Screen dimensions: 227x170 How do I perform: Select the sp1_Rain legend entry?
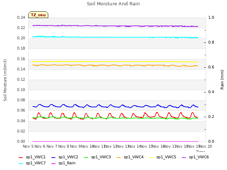pyautogui.click(x=63, y=163)
